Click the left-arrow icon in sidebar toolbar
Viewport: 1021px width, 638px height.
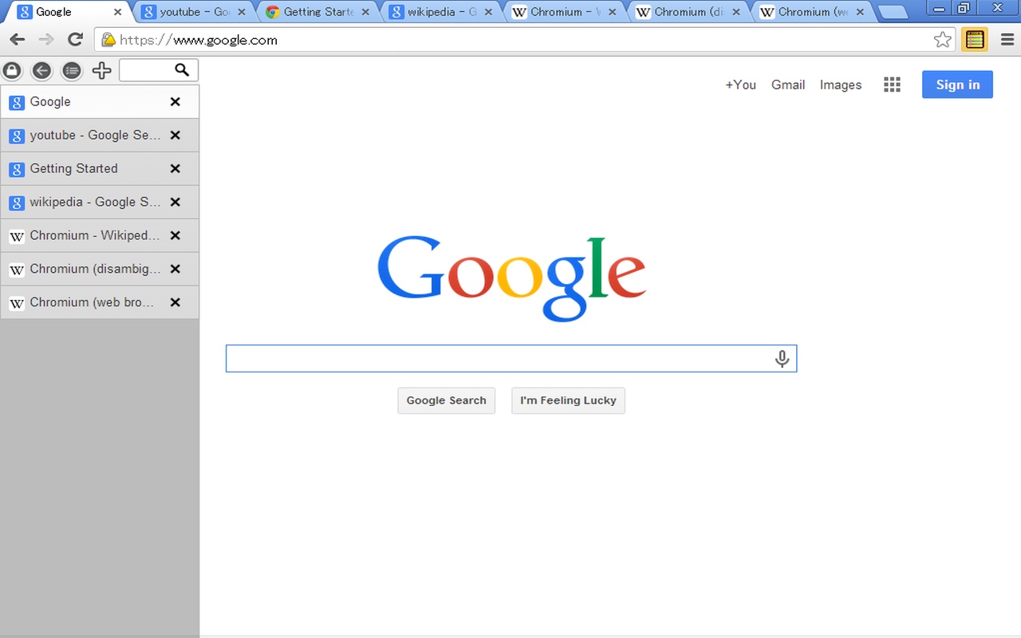pos(41,71)
